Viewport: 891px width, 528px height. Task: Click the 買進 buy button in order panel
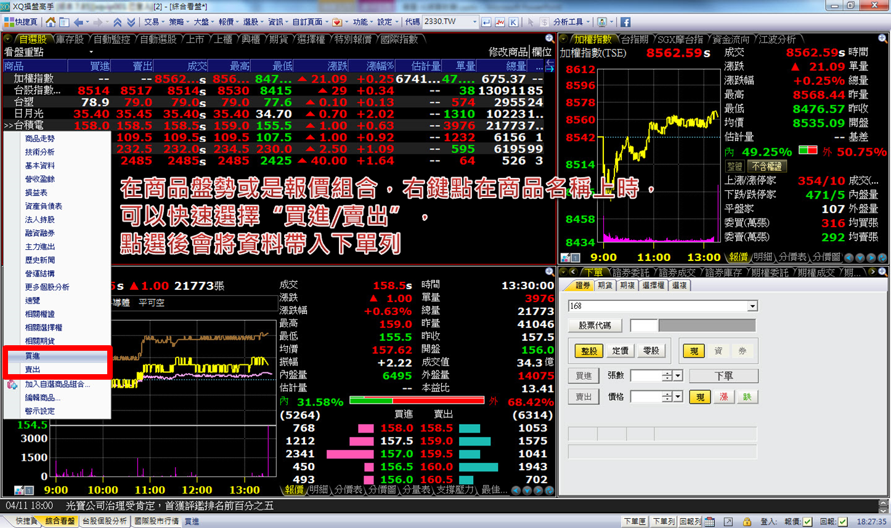click(584, 375)
